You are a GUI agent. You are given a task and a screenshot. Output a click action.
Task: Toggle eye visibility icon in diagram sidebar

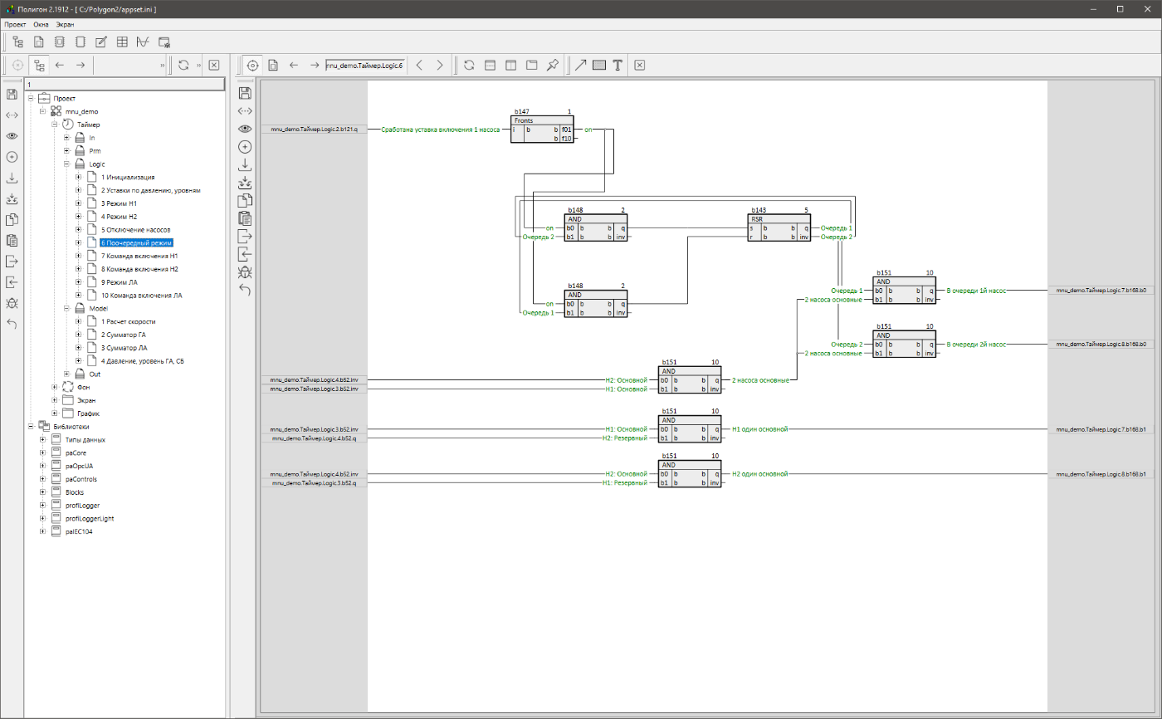pyautogui.click(x=245, y=129)
